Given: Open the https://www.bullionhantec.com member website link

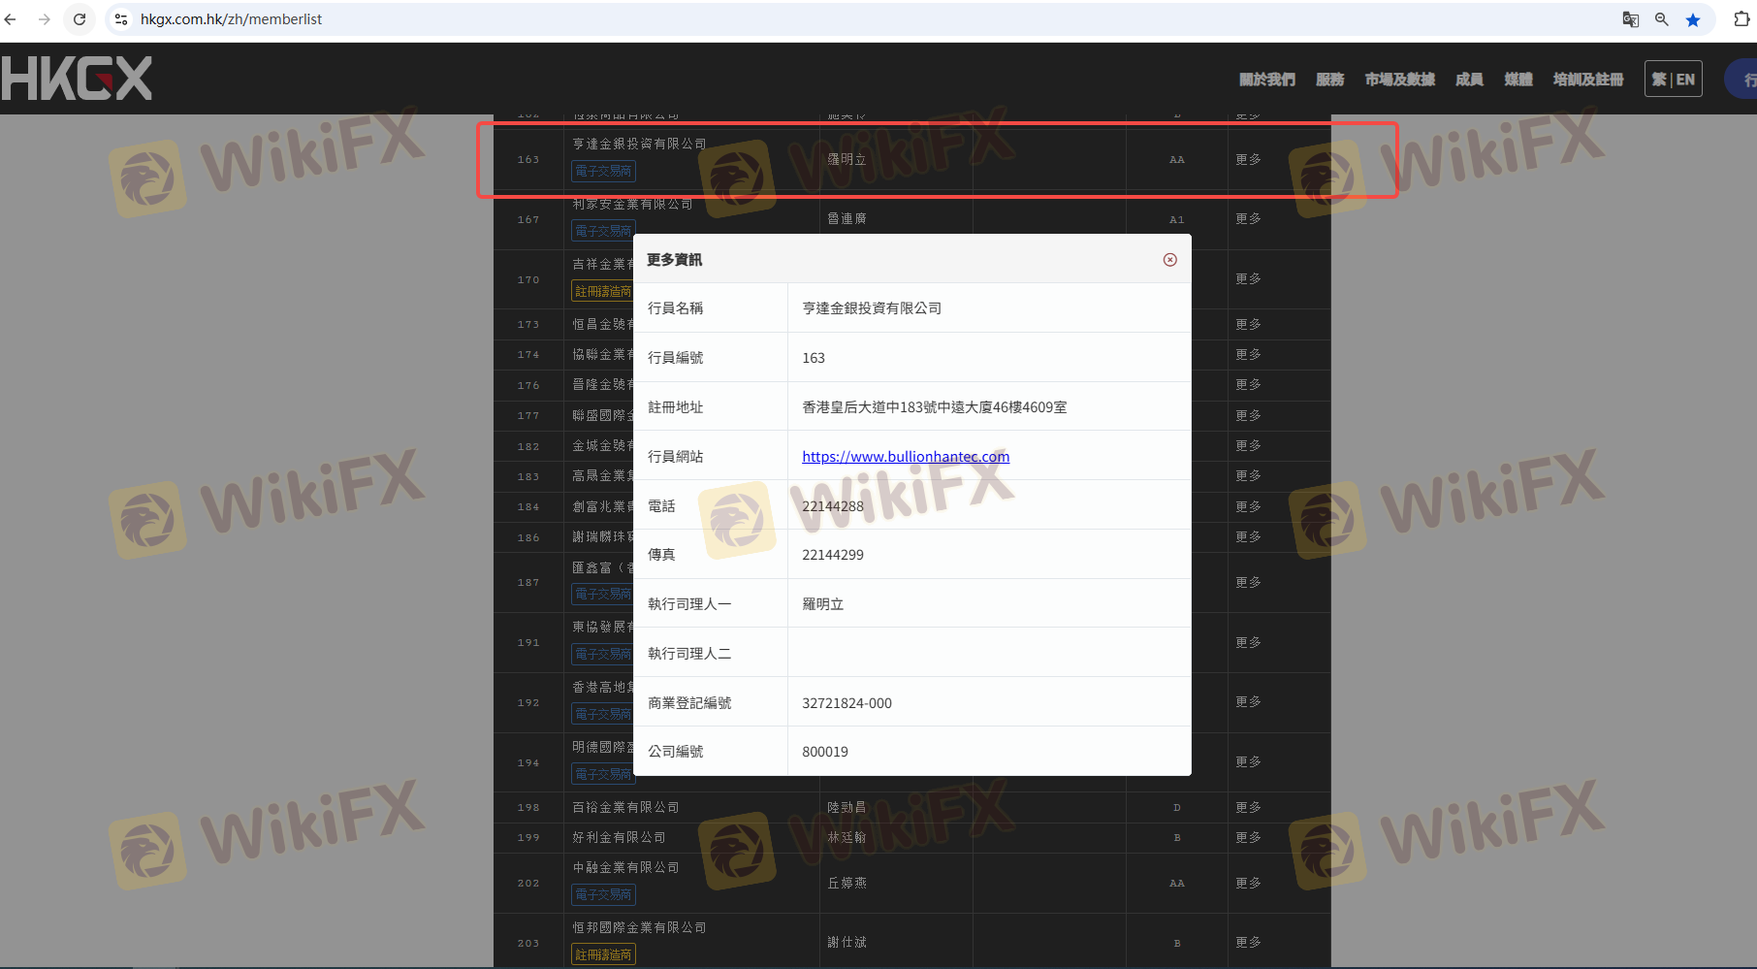Looking at the screenshot, I should click(x=906, y=456).
